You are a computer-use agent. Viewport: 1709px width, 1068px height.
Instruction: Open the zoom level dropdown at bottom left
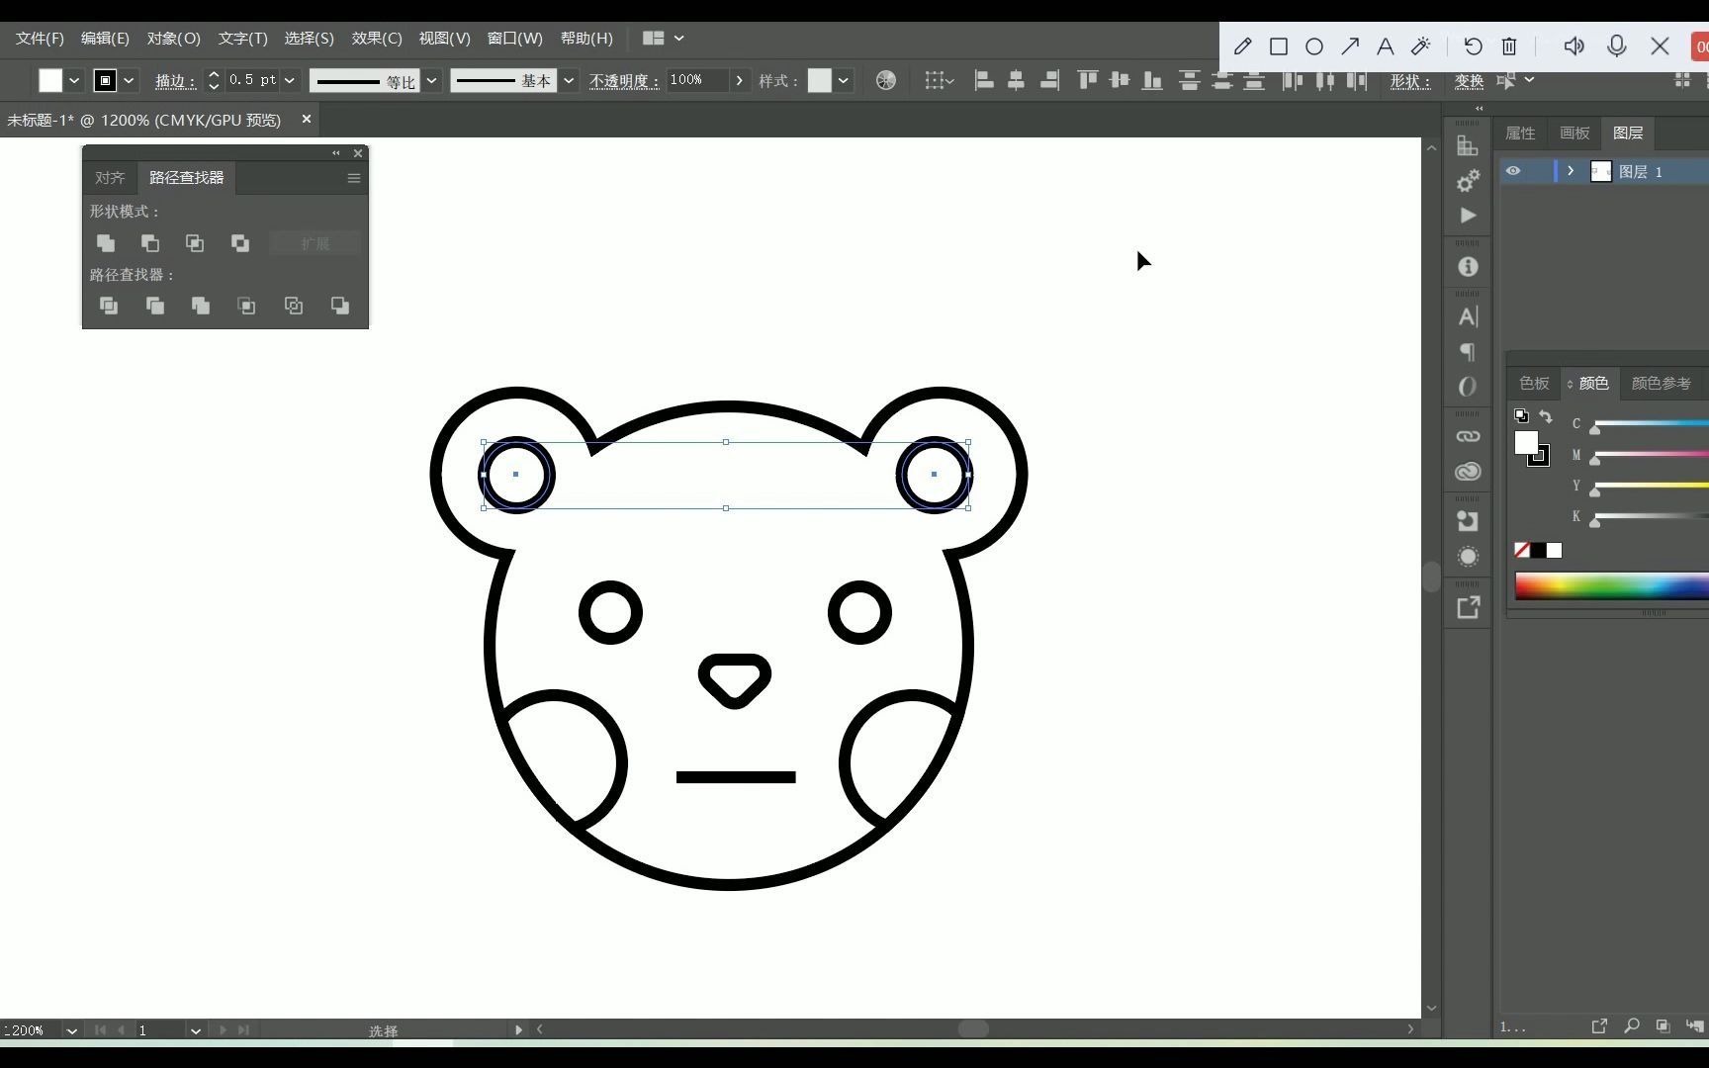70,1029
